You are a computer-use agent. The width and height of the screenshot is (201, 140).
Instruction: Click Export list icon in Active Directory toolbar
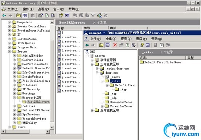click(x=53, y=16)
